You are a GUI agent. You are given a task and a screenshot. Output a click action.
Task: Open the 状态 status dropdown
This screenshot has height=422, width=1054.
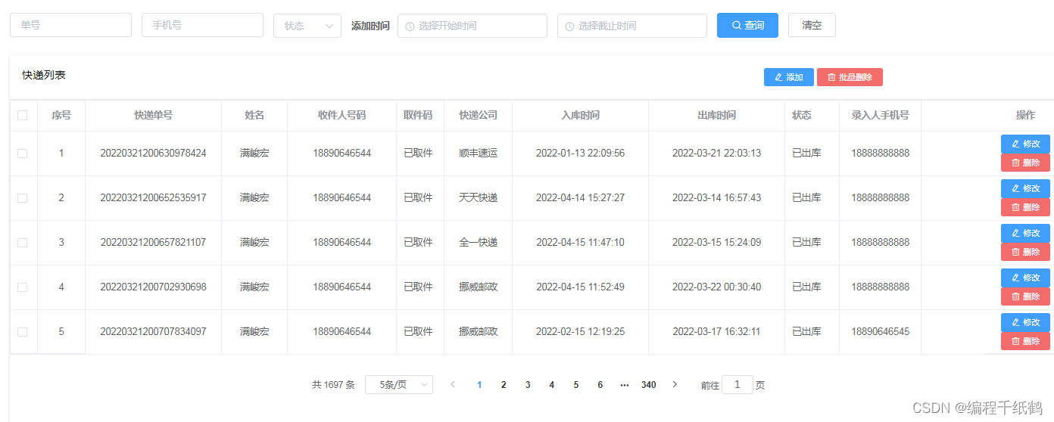click(307, 26)
